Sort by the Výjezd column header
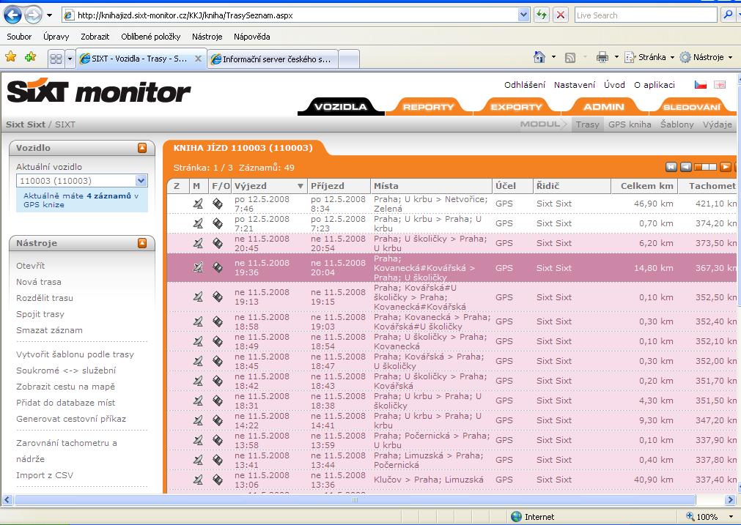The image size is (741, 525). point(269,186)
